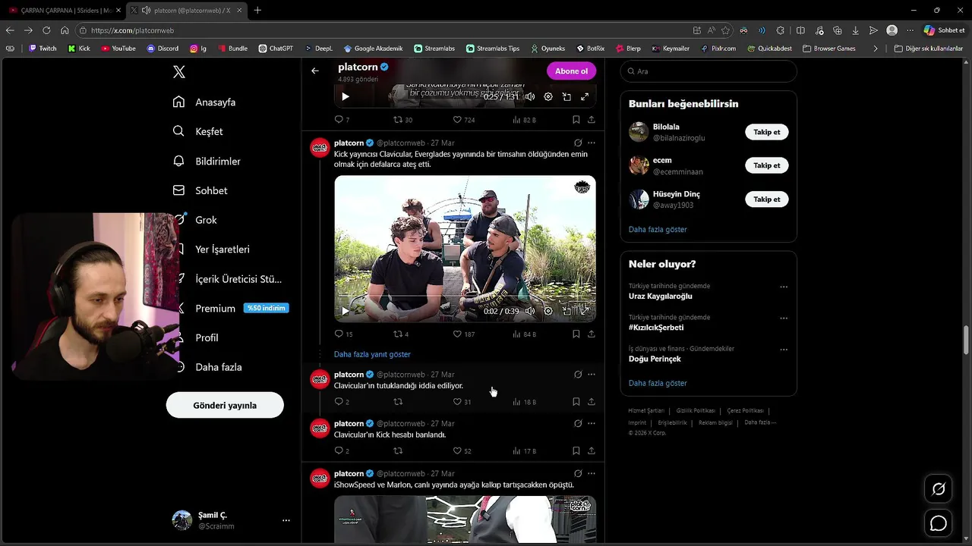Like 'Kick hesabı banlandı' post
Viewport: 972px width, 546px height.
(x=462, y=451)
